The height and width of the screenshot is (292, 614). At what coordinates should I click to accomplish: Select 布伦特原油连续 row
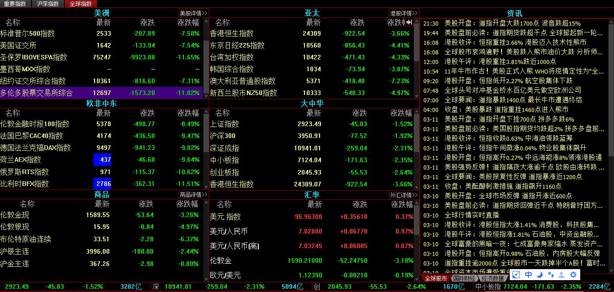[x=101, y=239]
